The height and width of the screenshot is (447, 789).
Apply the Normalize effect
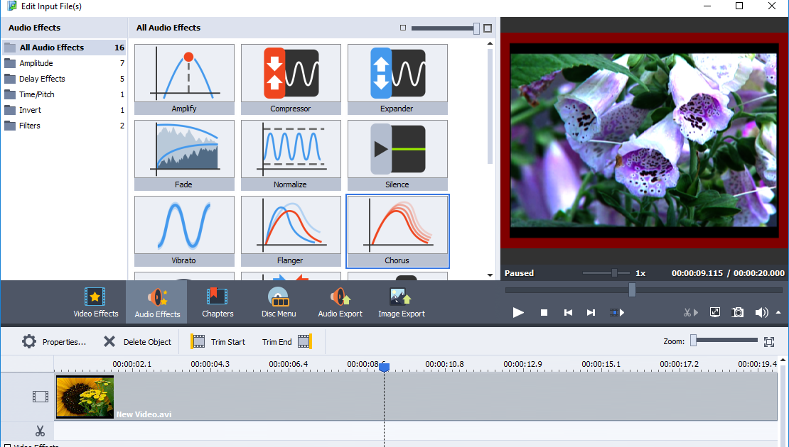pos(291,155)
